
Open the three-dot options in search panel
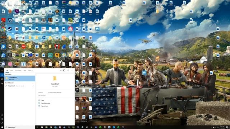(72, 70)
